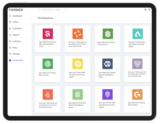Open Sanad Accounting description under purple logo
Screen dimensions: 160x124
107,105
